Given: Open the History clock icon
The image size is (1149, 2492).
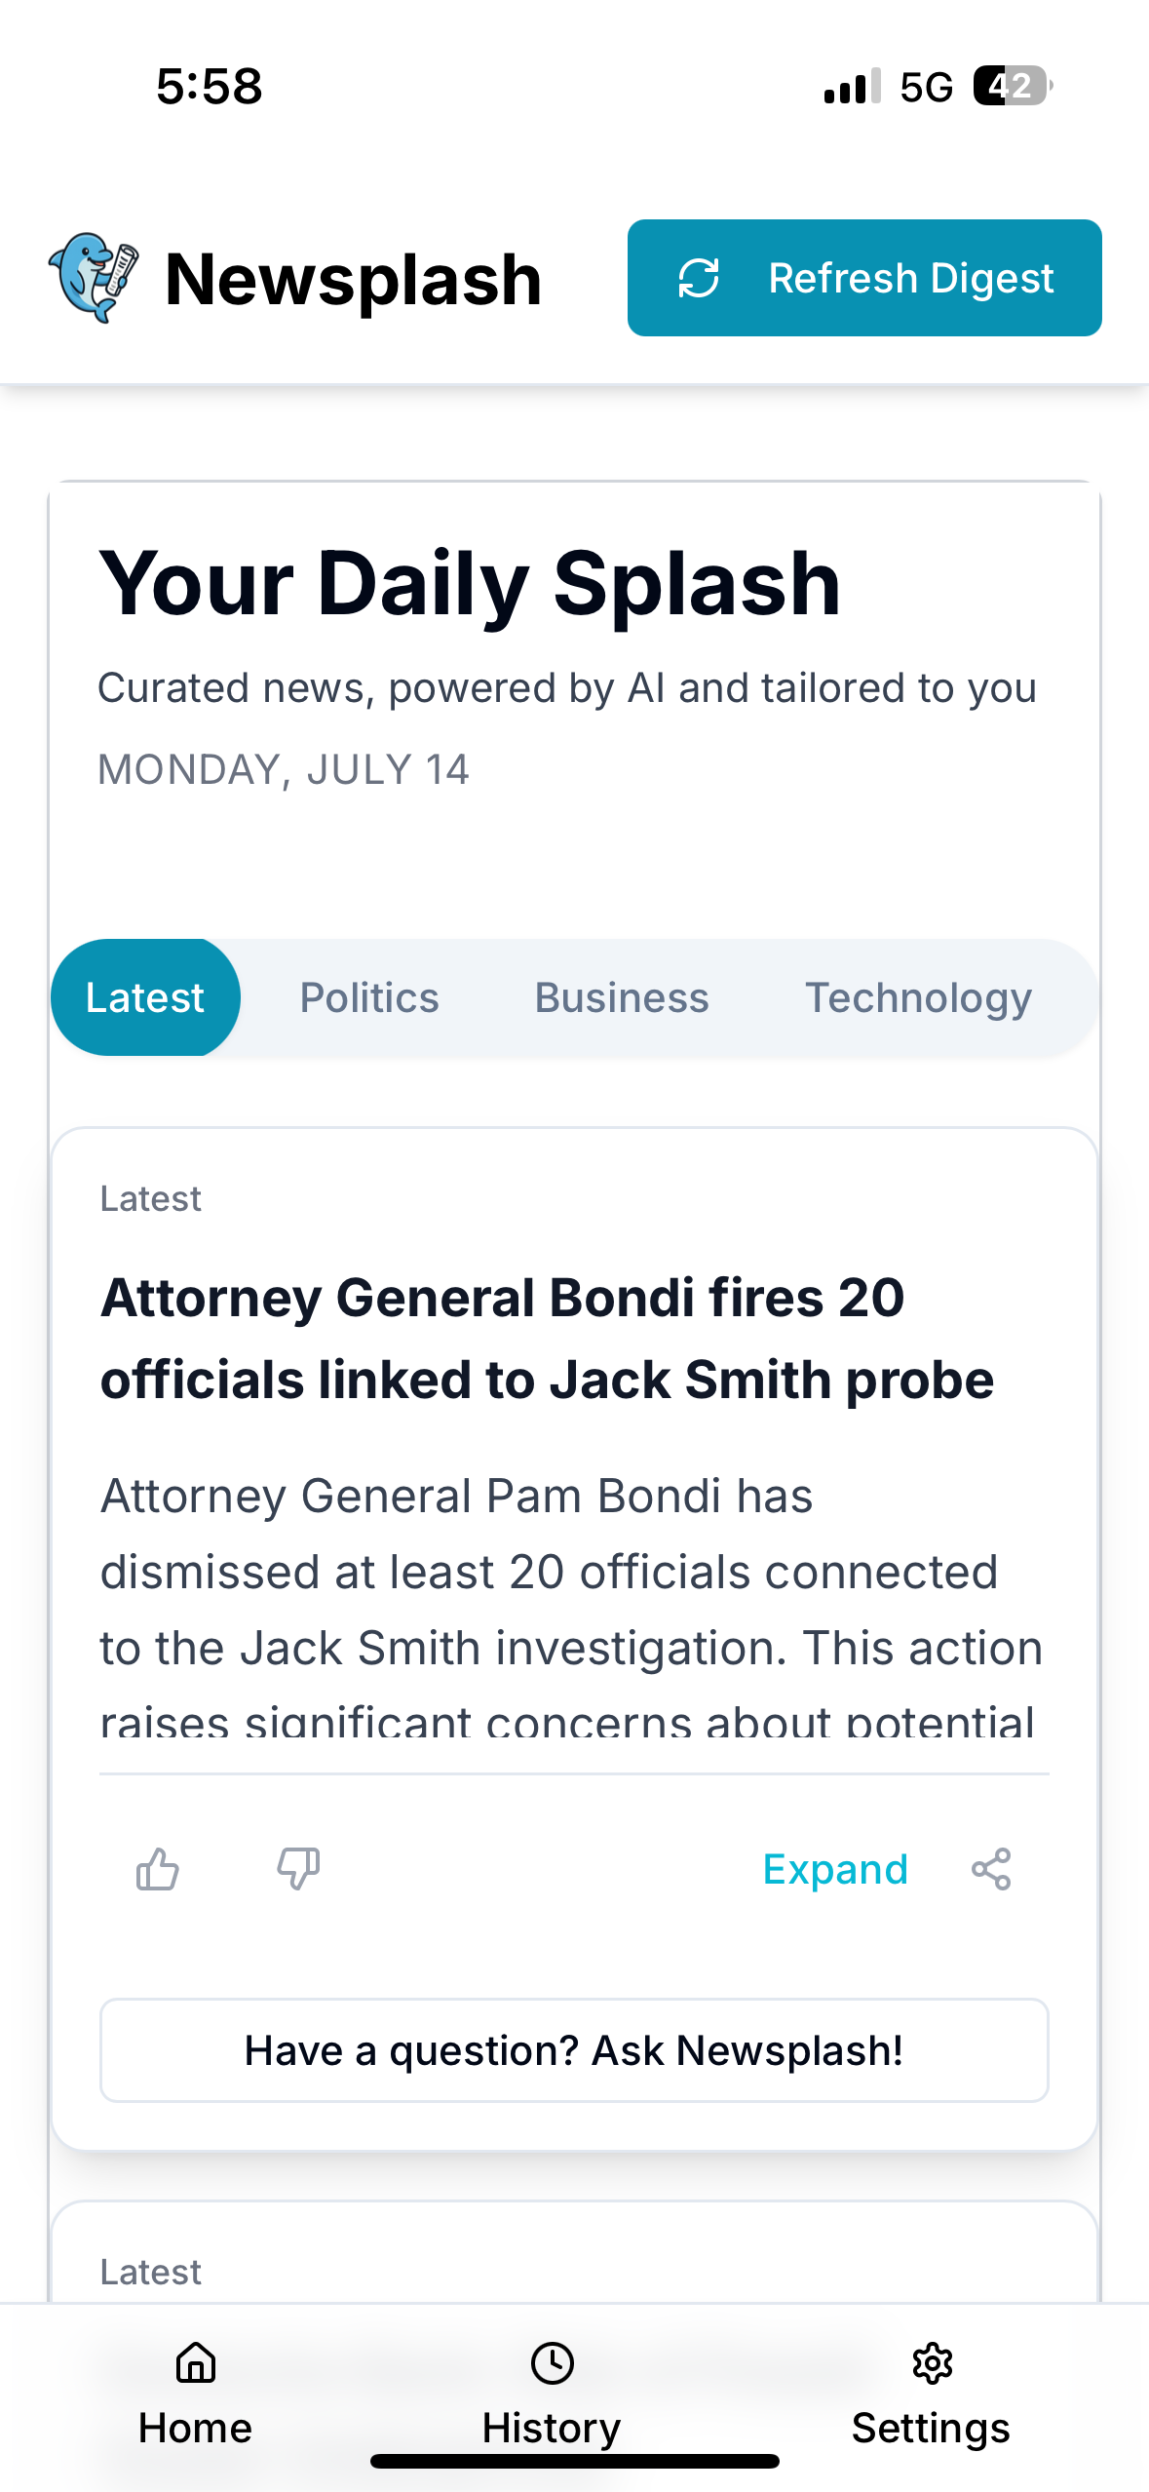Looking at the screenshot, I should pyautogui.click(x=552, y=2362).
